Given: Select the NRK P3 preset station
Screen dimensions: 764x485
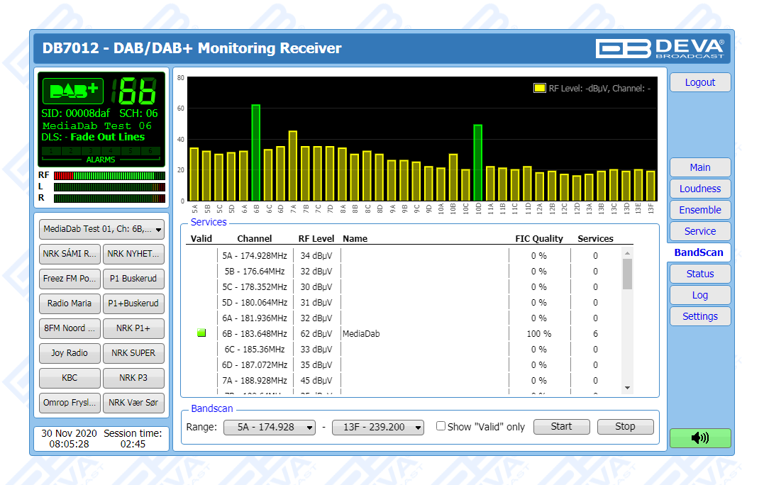Looking at the screenshot, I should point(133,378).
